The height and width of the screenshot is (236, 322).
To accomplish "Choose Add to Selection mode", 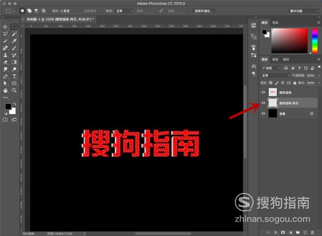I will (x=30, y=11).
